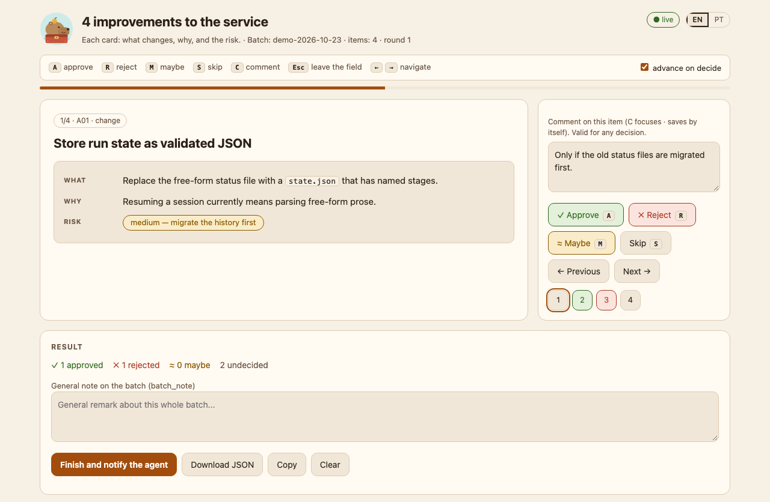Clear the batch decisions
The image size is (770, 502).
coord(330,465)
